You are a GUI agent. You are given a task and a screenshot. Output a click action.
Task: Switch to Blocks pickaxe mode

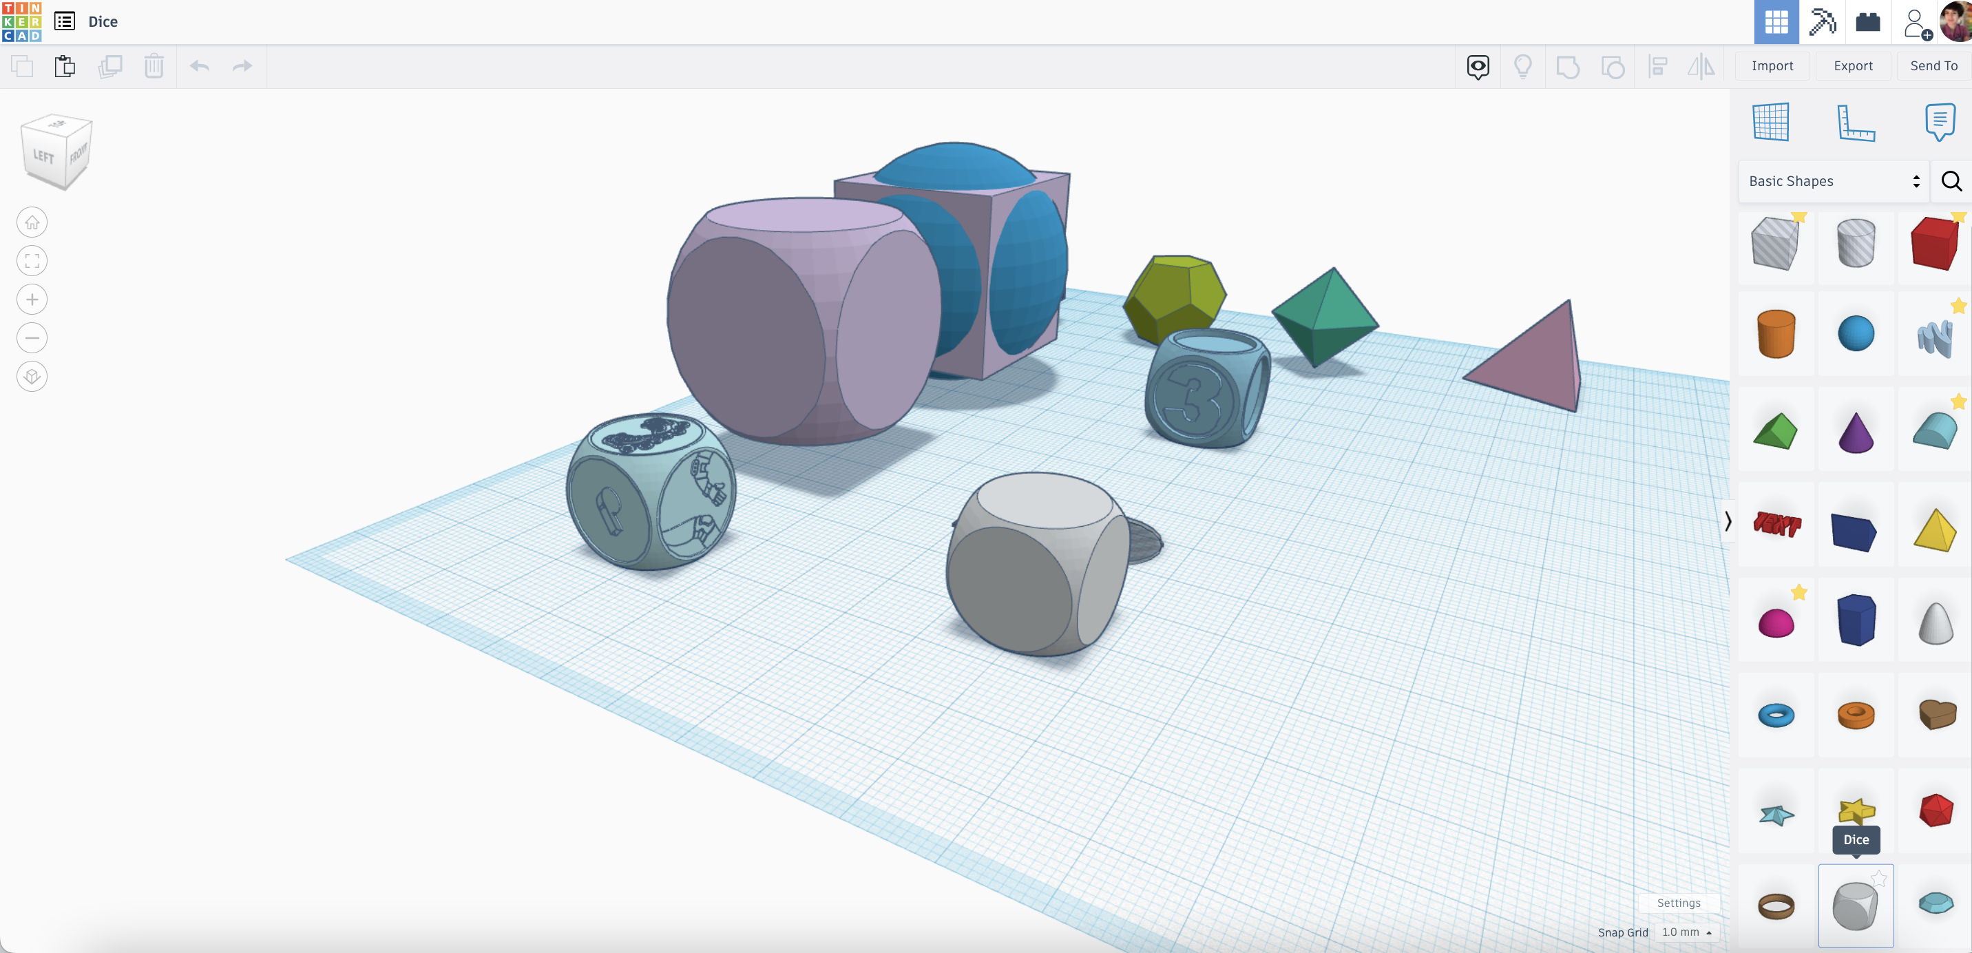pyautogui.click(x=1822, y=21)
